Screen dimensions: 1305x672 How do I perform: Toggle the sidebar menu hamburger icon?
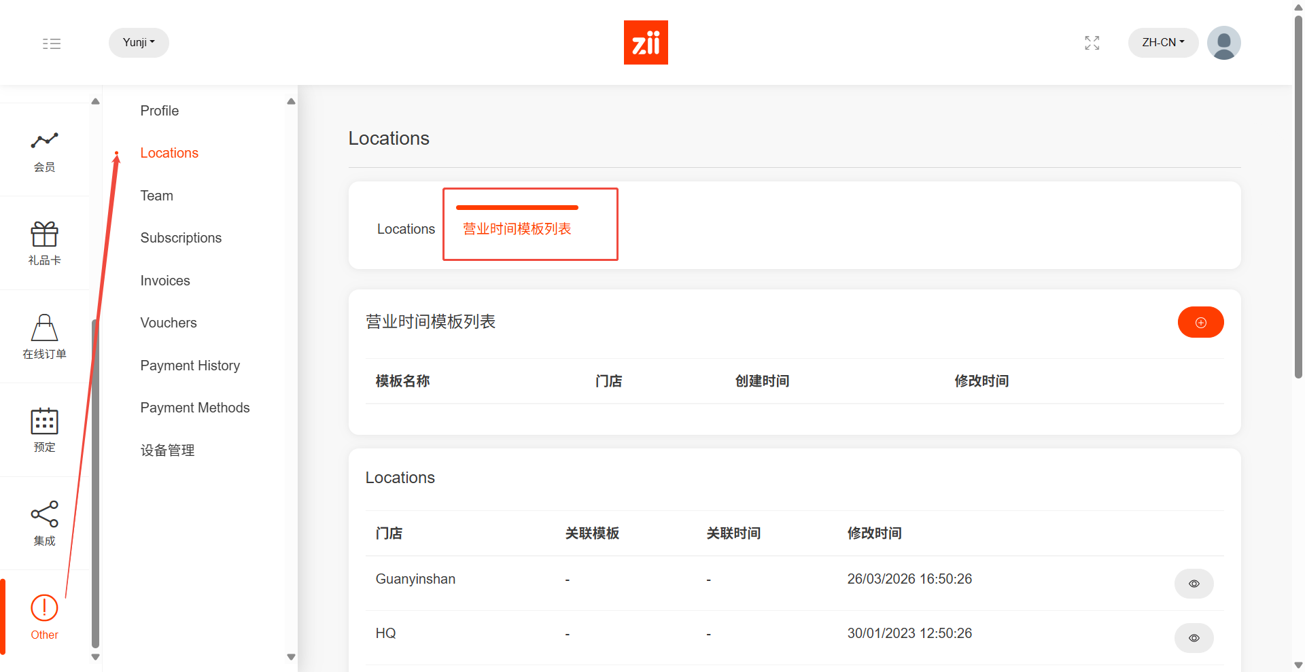pos(52,43)
